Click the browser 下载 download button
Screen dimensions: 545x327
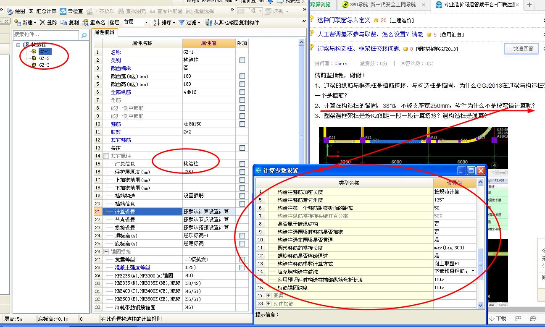[498, 319]
